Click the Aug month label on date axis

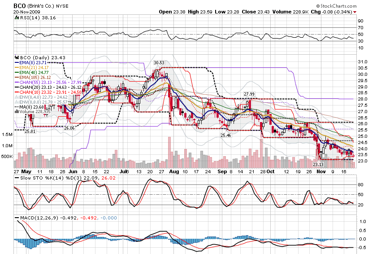point(174,171)
